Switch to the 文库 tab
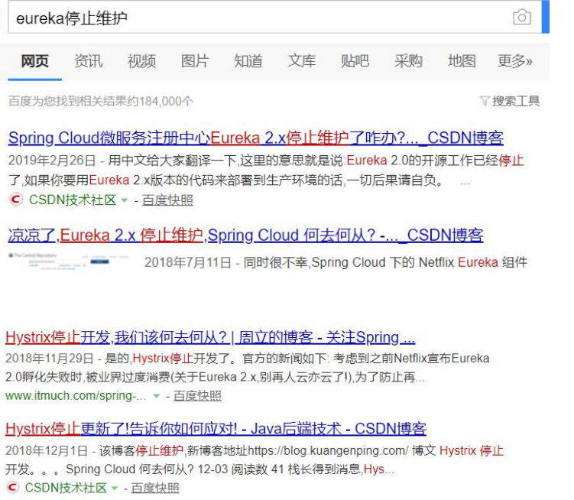 [302, 61]
